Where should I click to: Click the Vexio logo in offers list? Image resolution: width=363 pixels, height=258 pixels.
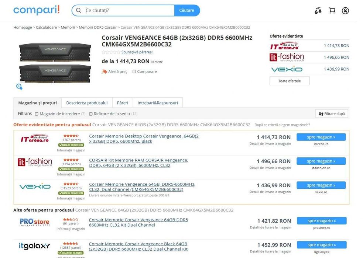(35, 186)
